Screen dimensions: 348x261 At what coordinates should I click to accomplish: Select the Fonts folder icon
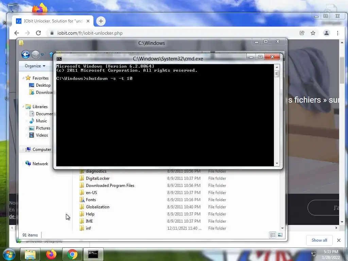(82, 199)
